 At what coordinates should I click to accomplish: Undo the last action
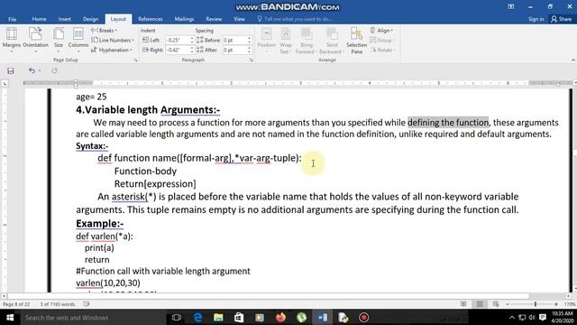[x=32, y=70]
